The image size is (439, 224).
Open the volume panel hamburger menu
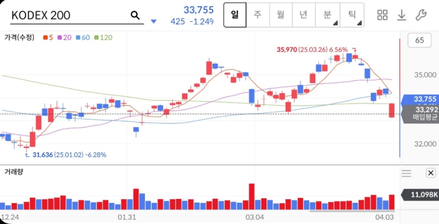406,174
